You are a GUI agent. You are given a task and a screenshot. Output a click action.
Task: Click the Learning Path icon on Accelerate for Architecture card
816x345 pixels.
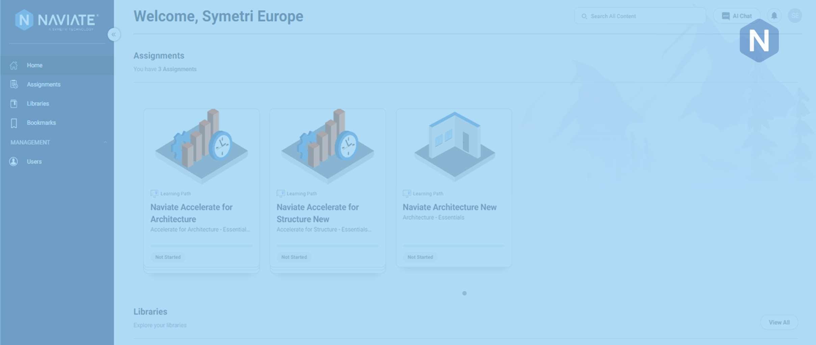pos(154,194)
